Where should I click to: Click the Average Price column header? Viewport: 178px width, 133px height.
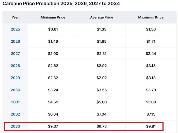tap(102, 17)
